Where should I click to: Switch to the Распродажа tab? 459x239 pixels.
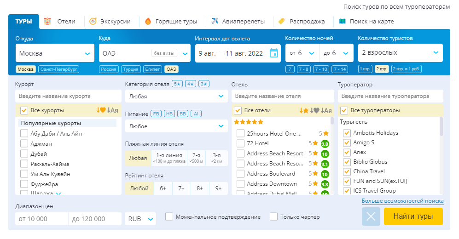(307, 21)
